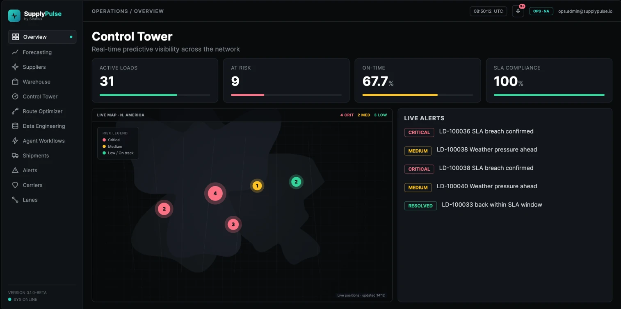
Task: Click the RESOLVED status tag
Action: coord(420,205)
